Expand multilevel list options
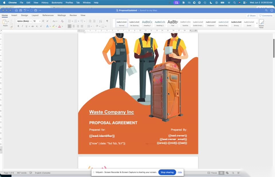Image resolution: width=275 pixels, height=177 pixels. click(x=85, y=21)
